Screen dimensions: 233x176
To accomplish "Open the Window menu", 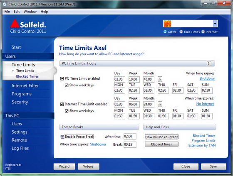I will click(x=30, y=12).
